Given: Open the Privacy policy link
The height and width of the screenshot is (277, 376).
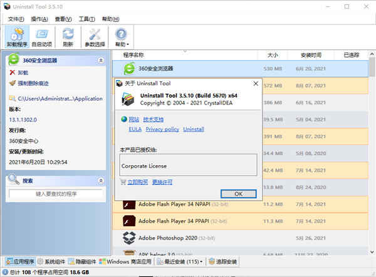Looking at the screenshot, I should point(162,129).
